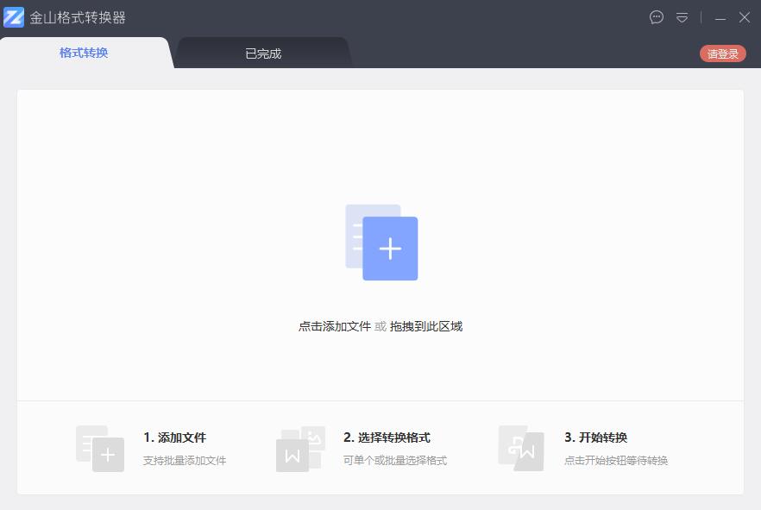Select the step 2 选择转换格式 format icon

pos(301,447)
